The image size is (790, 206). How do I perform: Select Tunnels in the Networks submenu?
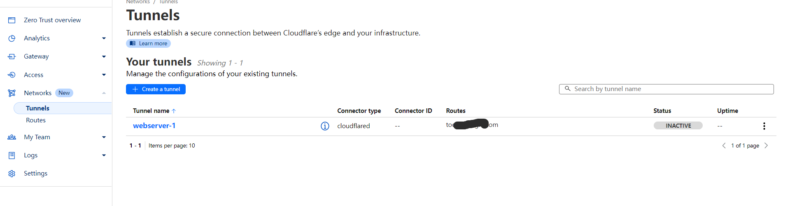tap(63, 108)
